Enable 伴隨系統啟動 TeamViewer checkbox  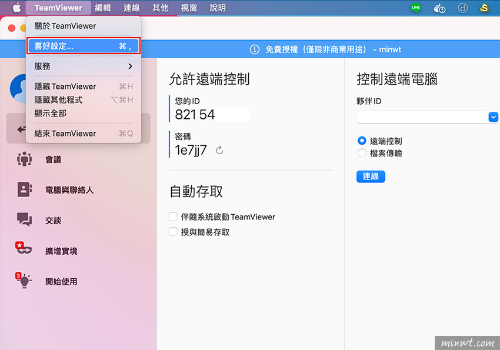pyautogui.click(x=173, y=216)
